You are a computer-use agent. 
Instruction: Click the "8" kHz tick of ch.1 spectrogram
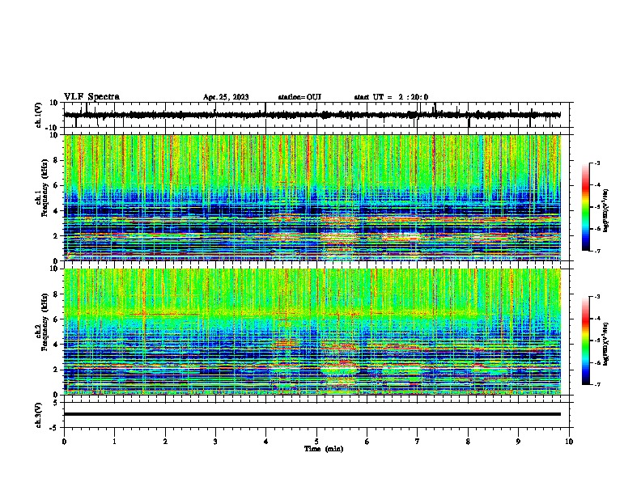point(56,160)
